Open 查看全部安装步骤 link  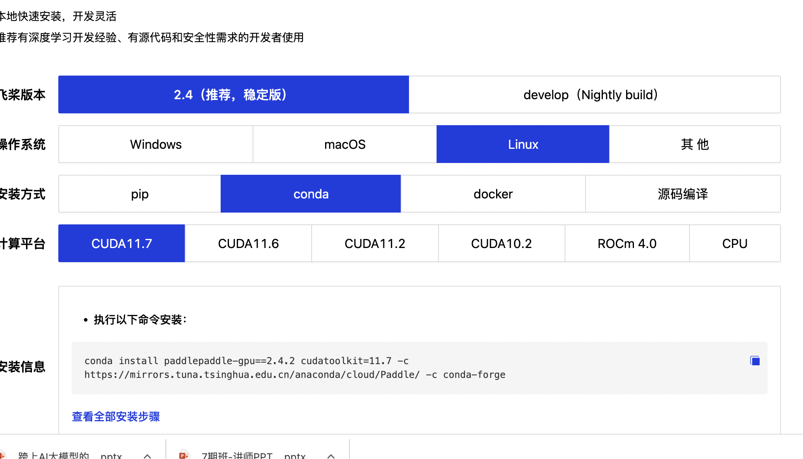click(x=115, y=416)
